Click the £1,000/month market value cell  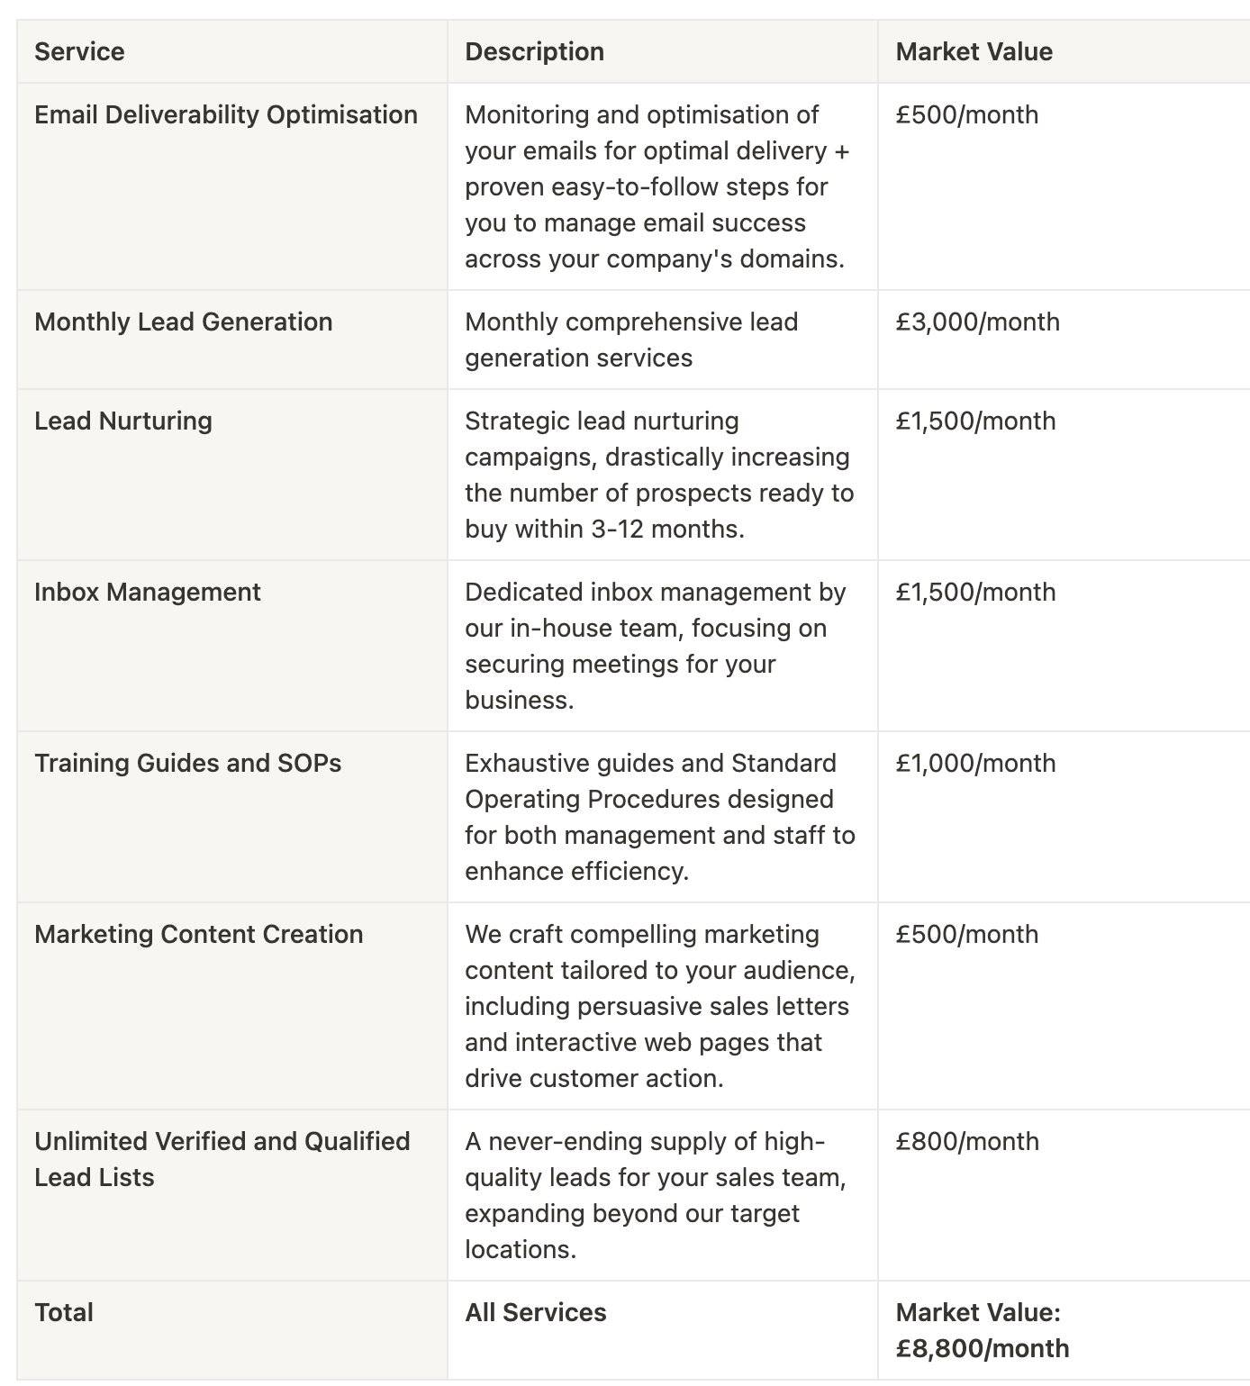pyautogui.click(x=1064, y=817)
